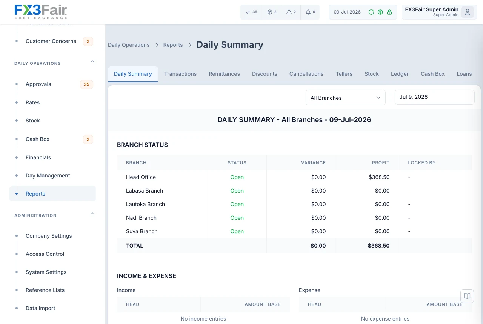Open the warning triangle alerts indicator

pyautogui.click(x=291, y=12)
